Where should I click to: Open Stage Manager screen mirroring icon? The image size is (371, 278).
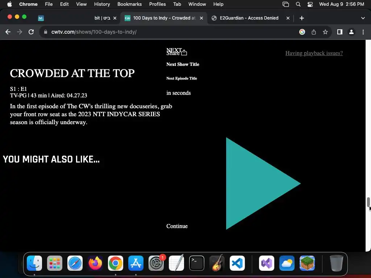point(285,4)
